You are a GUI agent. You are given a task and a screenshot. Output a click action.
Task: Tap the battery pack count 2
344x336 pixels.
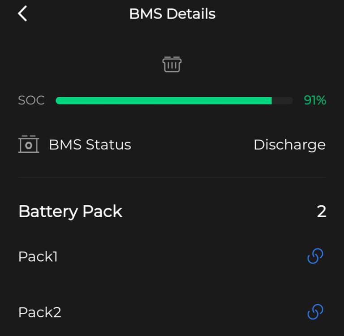coord(321,211)
